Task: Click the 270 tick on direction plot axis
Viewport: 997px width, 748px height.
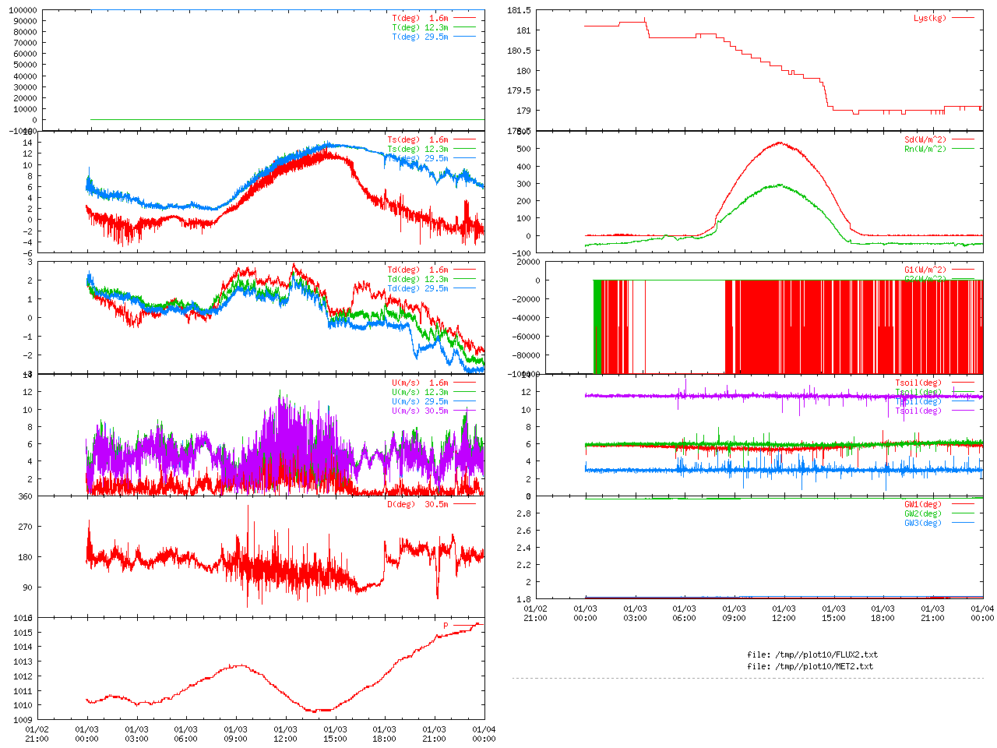Action: coord(26,527)
